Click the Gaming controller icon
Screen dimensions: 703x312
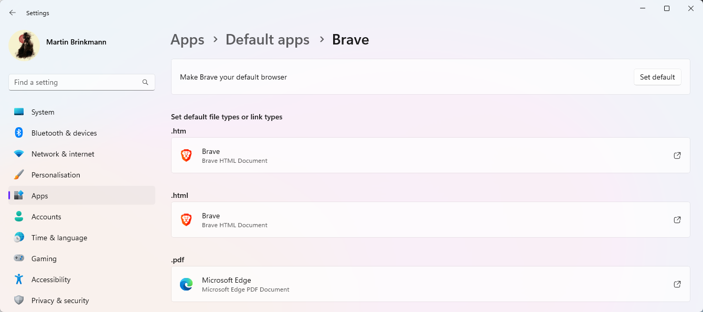pos(18,258)
